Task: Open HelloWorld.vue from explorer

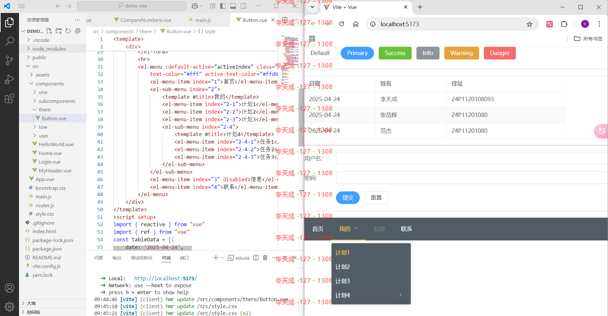Action: coord(56,144)
